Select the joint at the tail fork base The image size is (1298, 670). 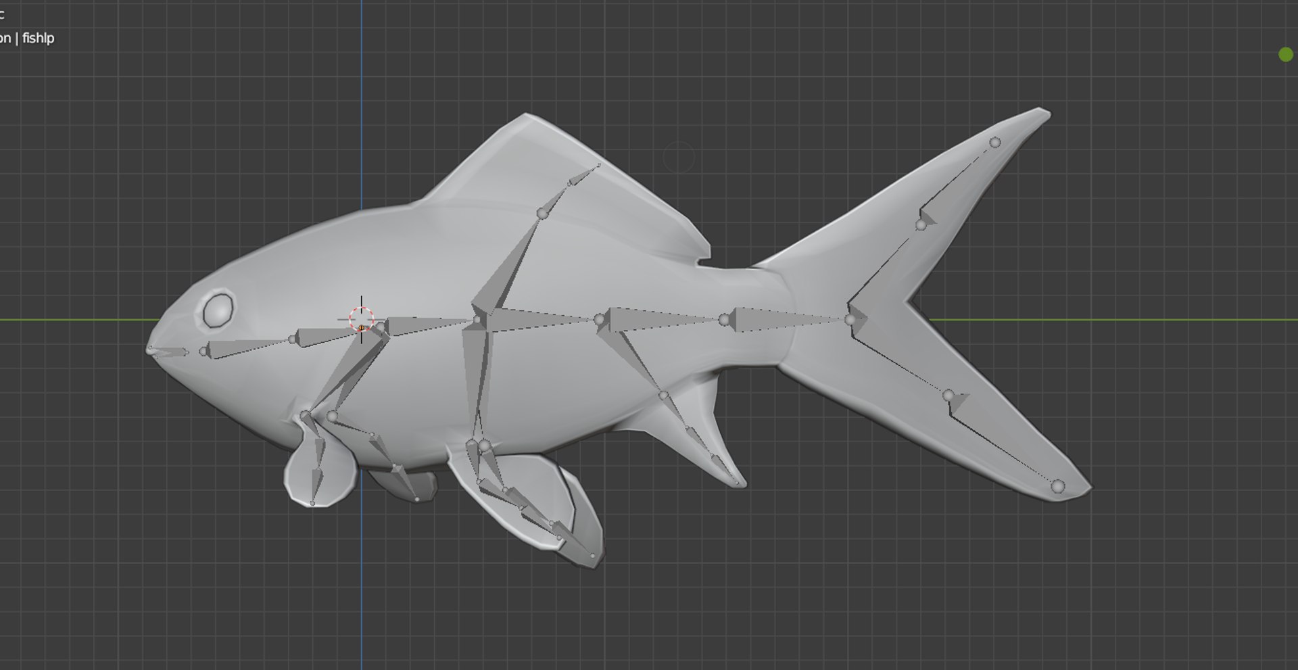click(x=850, y=319)
